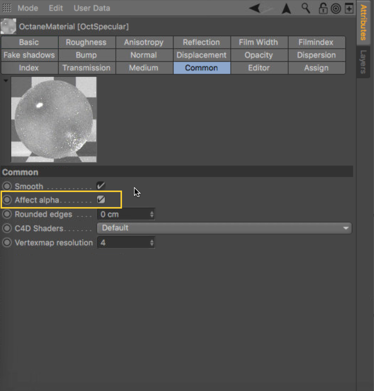Switch to the Roughness tab

(x=86, y=42)
